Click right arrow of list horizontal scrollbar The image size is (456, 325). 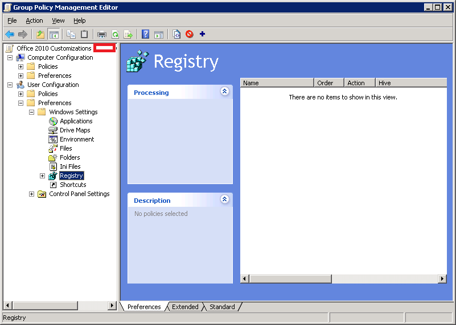(442, 279)
